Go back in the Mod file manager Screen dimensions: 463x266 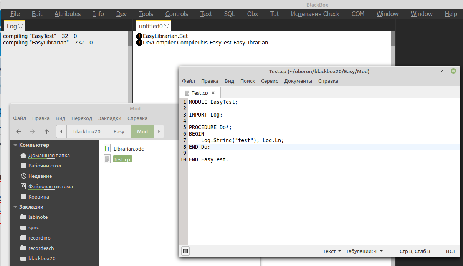coord(18,131)
